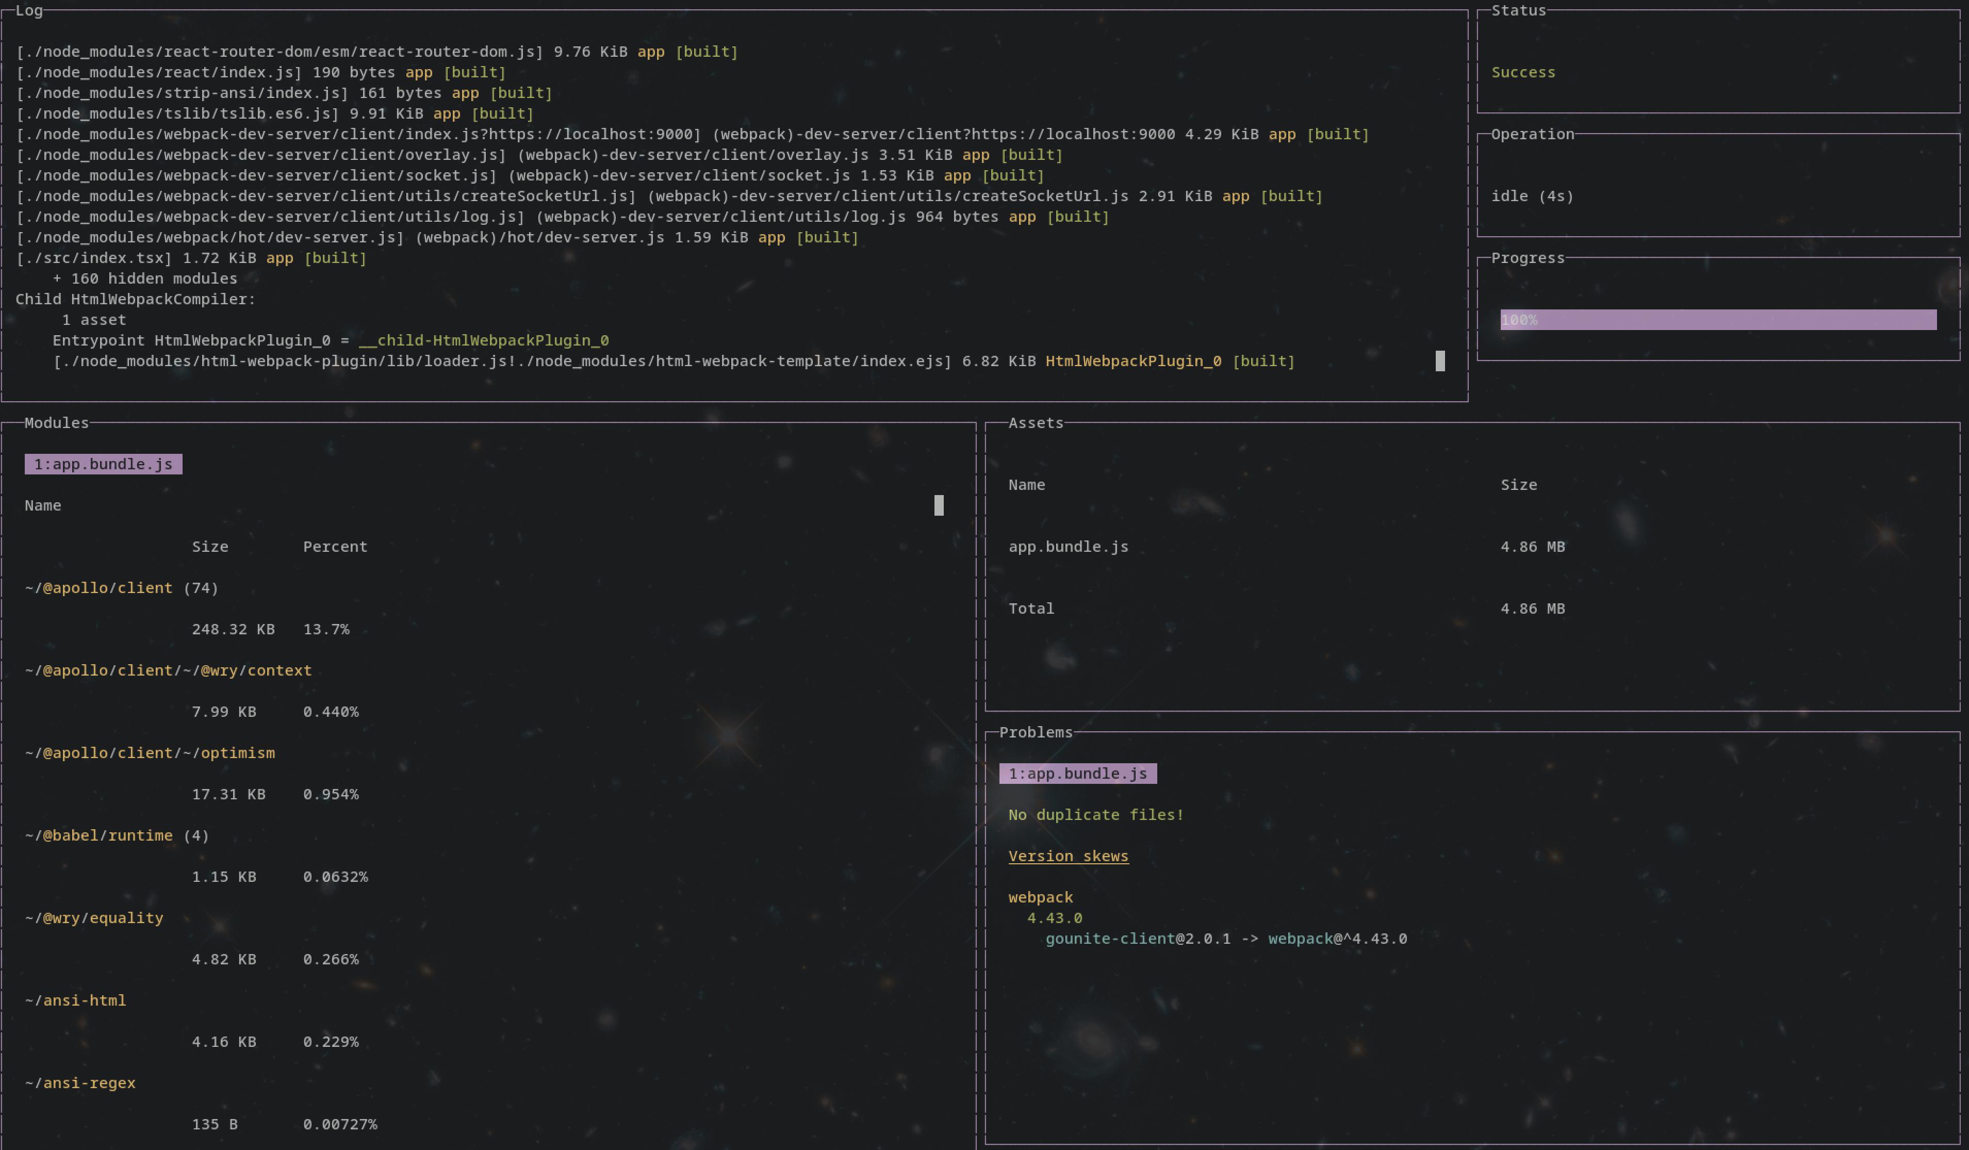The width and height of the screenshot is (1969, 1150).
Task: Select the 1:app.bundle.js tab in Modules
Action: tap(103, 464)
